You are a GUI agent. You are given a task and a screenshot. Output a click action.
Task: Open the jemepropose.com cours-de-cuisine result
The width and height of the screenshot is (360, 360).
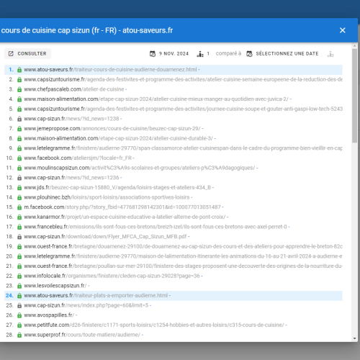coord(112,129)
